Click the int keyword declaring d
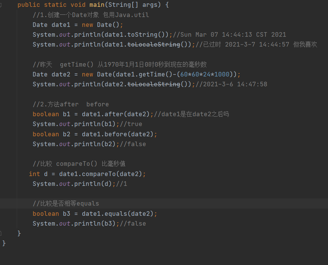This screenshot has width=328, height=265. pyautogui.click(x=34, y=174)
